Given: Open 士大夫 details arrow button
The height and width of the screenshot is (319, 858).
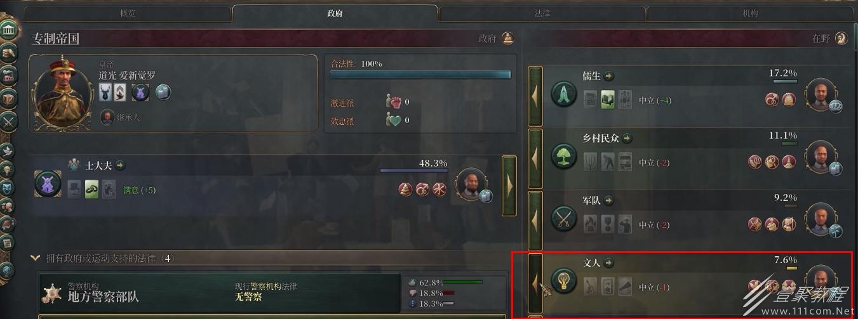Looking at the screenshot, I should (x=120, y=166).
